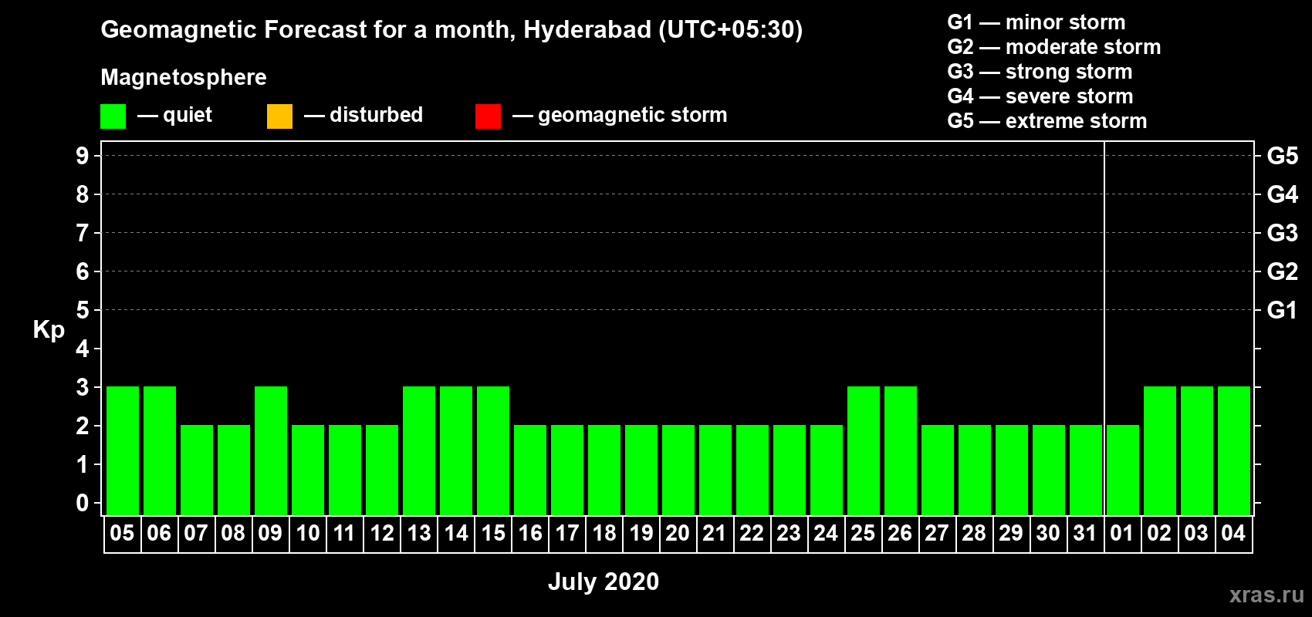Click the green quiet legend swatch
Image resolution: width=1312 pixels, height=617 pixels.
(x=113, y=116)
